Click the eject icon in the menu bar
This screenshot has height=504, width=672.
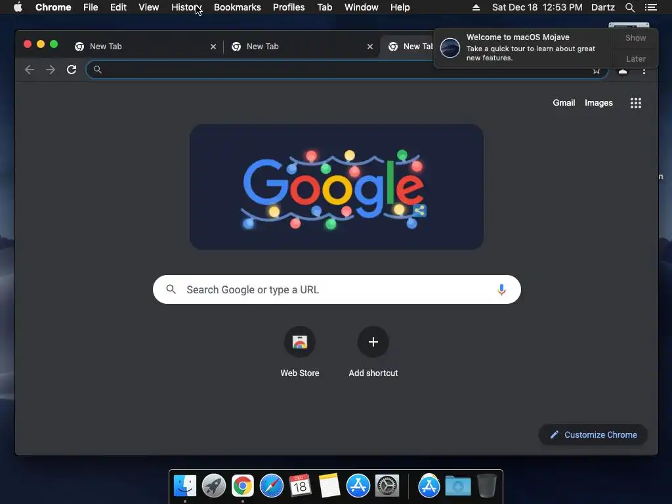tap(476, 7)
